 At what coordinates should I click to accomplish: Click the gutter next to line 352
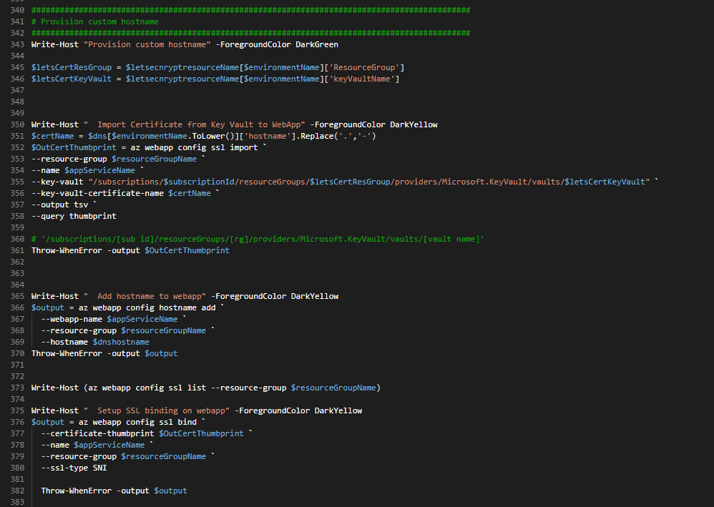18,147
